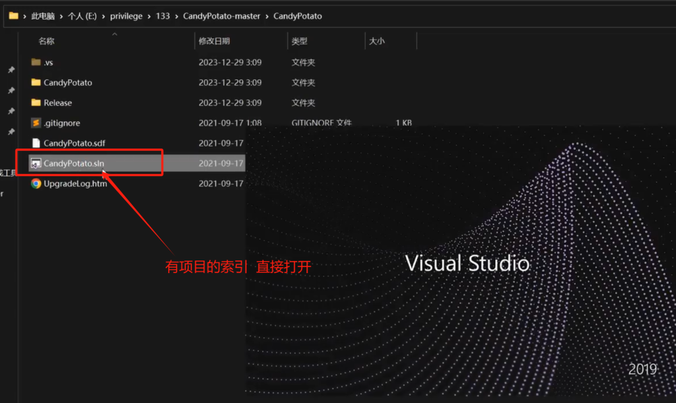Select the .vs folder name

tap(48, 63)
